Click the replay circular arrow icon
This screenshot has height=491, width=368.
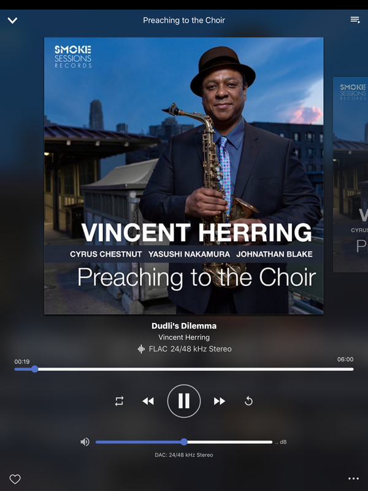tap(248, 401)
